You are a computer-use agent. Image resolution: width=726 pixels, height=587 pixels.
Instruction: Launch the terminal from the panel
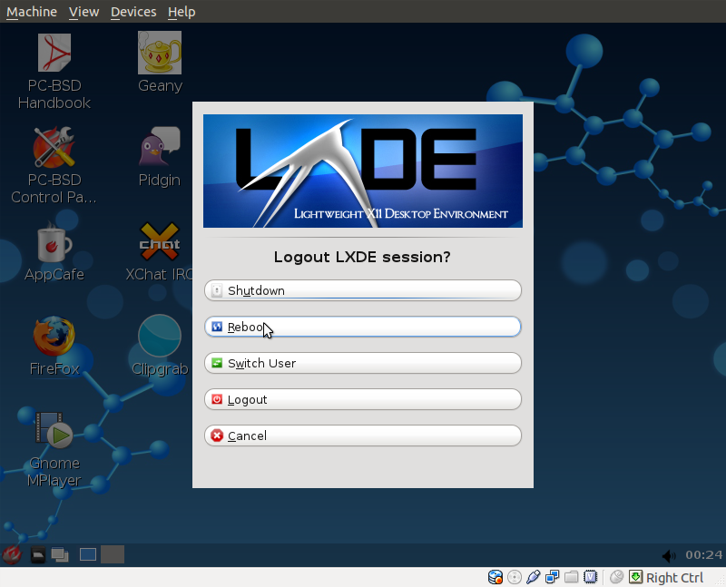[38, 554]
